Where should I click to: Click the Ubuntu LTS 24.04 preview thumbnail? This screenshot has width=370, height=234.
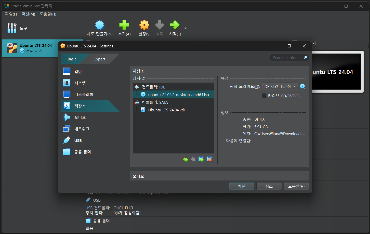pyautogui.click(x=337, y=72)
